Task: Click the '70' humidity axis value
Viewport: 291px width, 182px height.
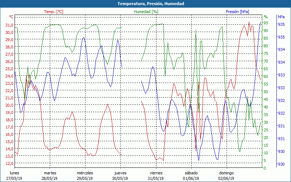Action: coord(266,61)
